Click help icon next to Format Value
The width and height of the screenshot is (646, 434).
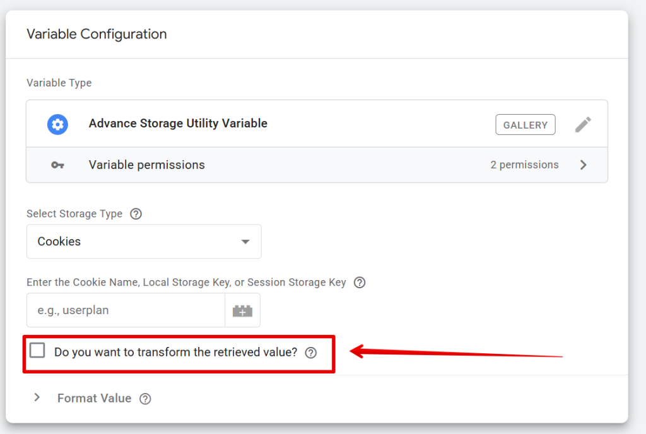click(145, 399)
